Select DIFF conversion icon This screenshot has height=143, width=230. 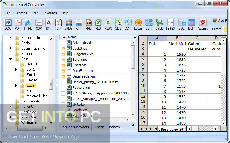149,24
